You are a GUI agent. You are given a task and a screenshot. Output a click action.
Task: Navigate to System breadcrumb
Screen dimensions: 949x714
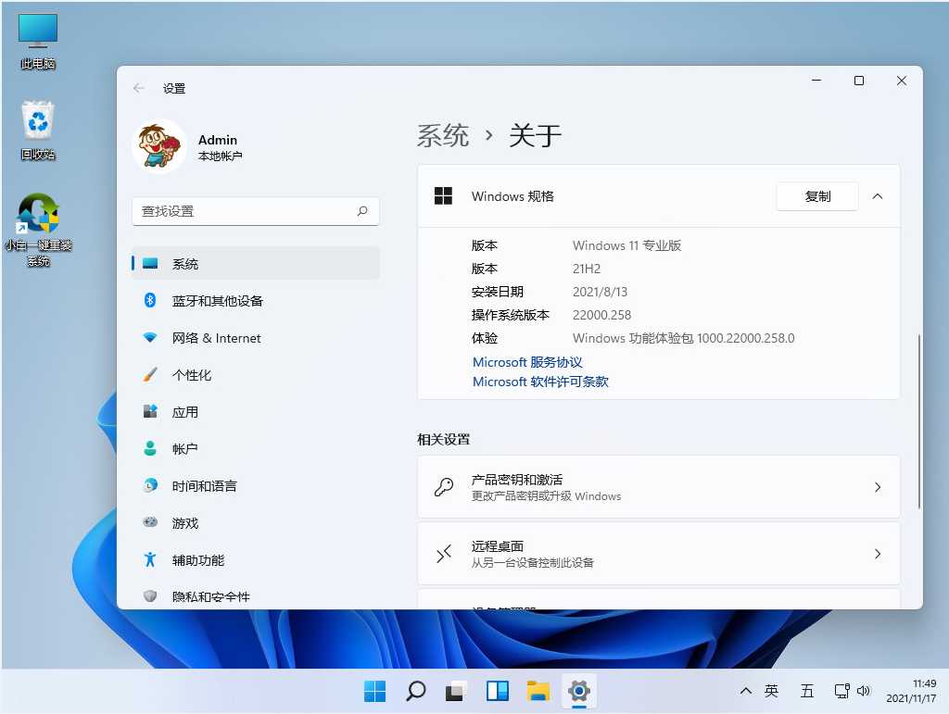(x=443, y=135)
